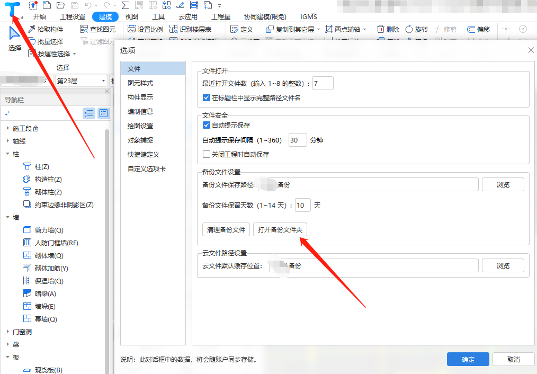The width and height of the screenshot is (537, 374).
Task: Enable 关闭工程时自动保存 checkbox
Action: pyautogui.click(x=207, y=155)
